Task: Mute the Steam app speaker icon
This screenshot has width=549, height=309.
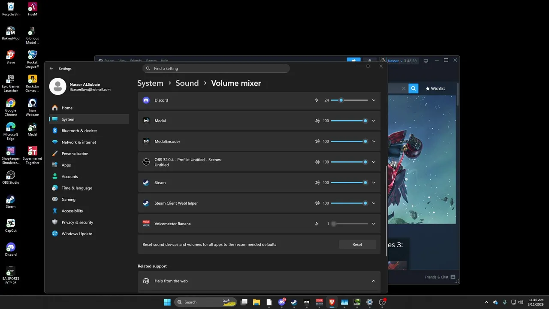Action: [x=317, y=182]
